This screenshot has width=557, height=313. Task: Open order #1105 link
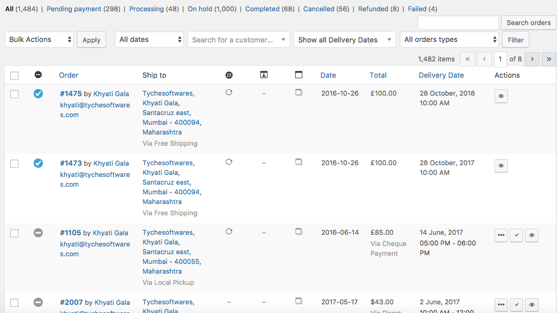pyautogui.click(x=70, y=233)
